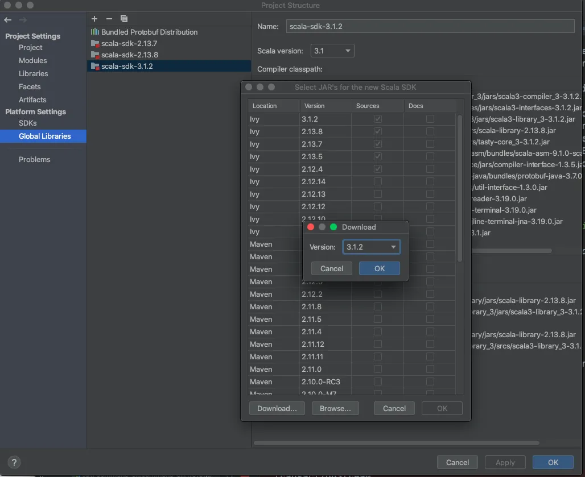Toggle Docs checkbox for Ivy 3.1.2
This screenshot has height=477, width=585.
tap(430, 119)
